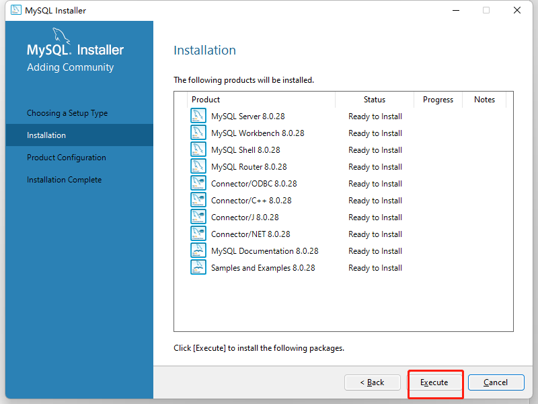Viewport: 538px width, 404px height.
Task: Go back with the < Back button
Action: [x=373, y=382]
